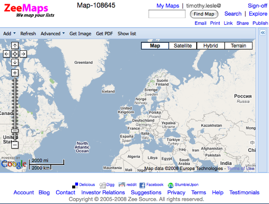Click Get PDF in the toolbar
The image size is (269, 204).
104,34
